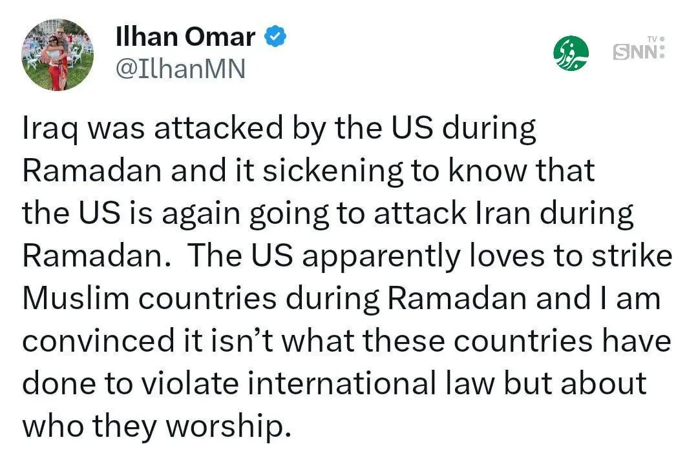Viewport: 698px width, 453px height.
Task: Click the SNN TV logo
Action: coord(638,51)
